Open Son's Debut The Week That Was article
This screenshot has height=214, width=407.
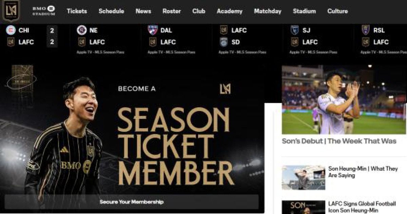(339, 141)
